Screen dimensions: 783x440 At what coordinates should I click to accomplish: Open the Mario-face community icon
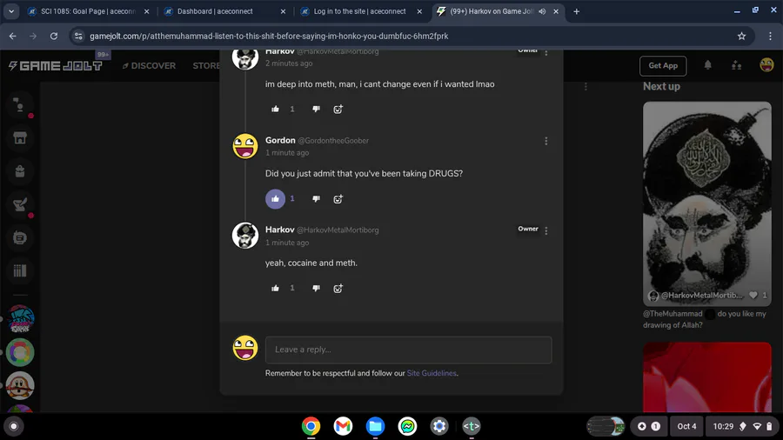point(20,385)
